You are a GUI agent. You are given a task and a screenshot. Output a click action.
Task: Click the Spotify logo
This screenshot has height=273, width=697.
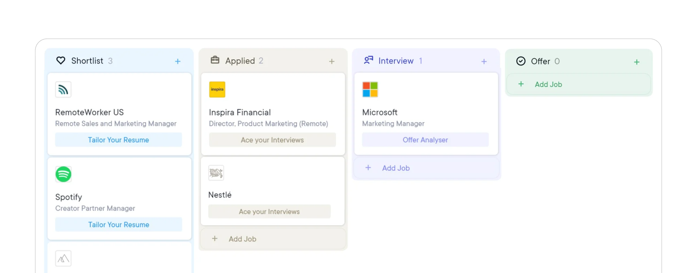tap(64, 174)
